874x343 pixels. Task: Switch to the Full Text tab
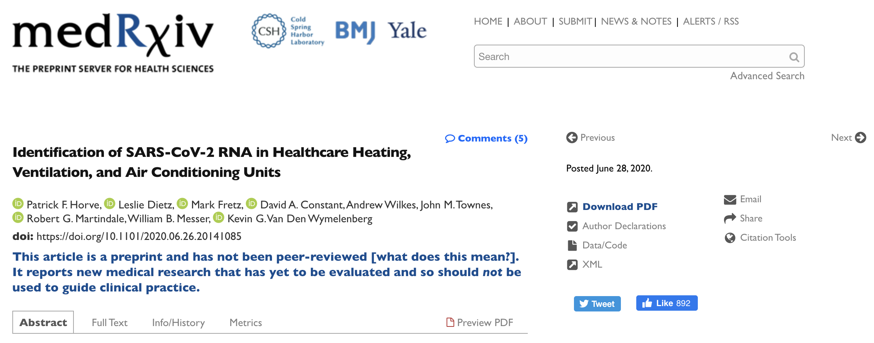point(110,323)
